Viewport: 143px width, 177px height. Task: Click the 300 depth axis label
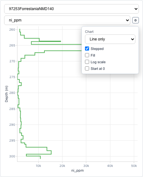[x=12, y=156]
